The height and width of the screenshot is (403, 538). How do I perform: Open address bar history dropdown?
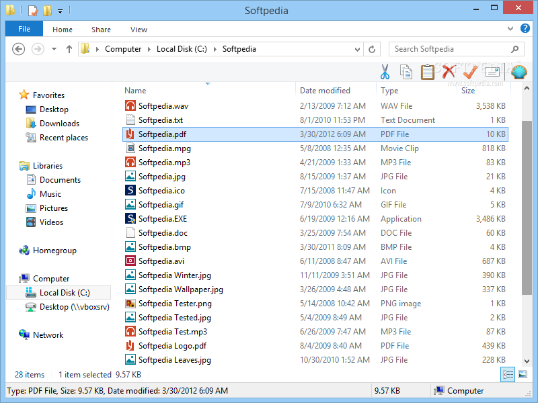[x=357, y=50]
